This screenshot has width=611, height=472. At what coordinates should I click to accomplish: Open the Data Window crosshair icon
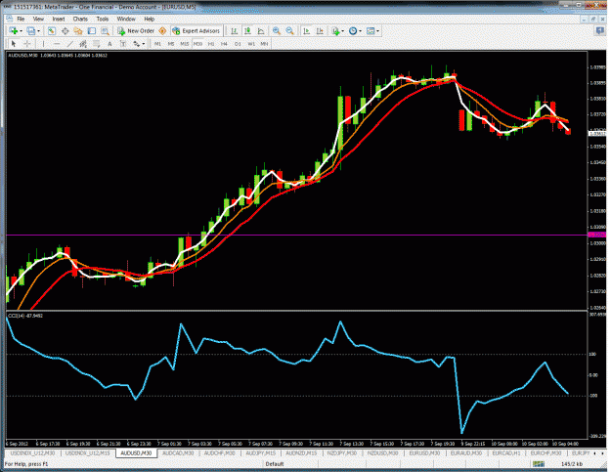65,30
